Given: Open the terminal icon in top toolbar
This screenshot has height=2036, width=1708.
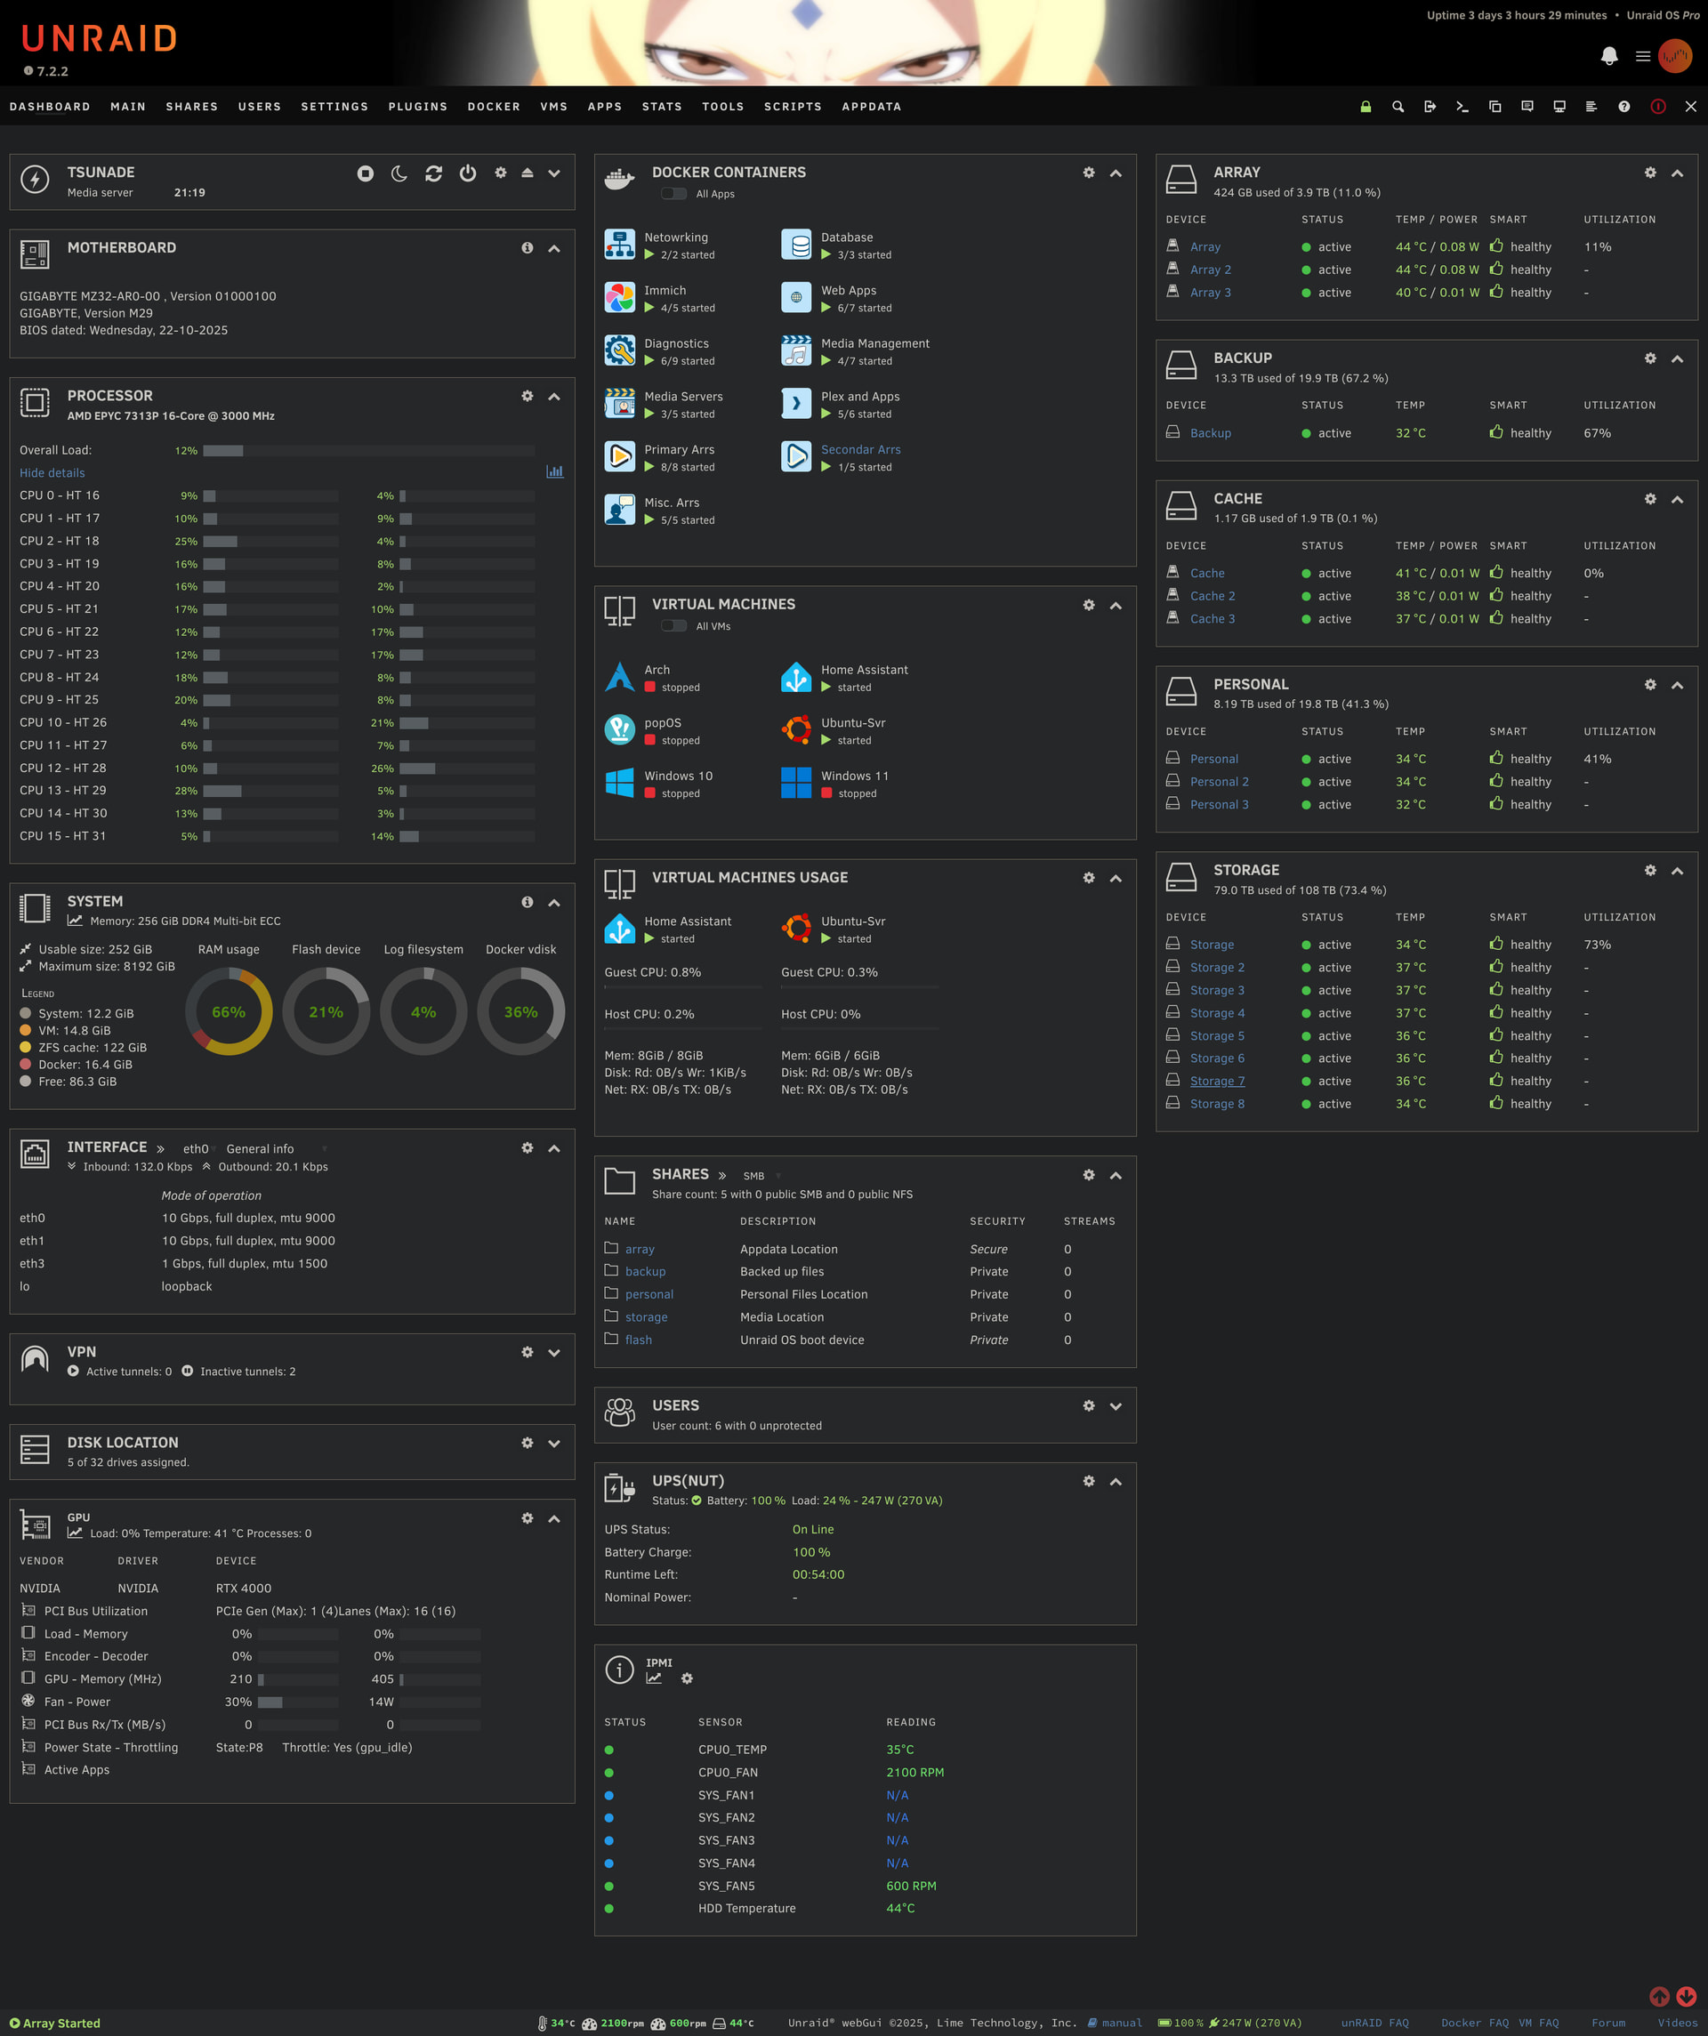Looking at the screenshot, I should point(1462,107).
